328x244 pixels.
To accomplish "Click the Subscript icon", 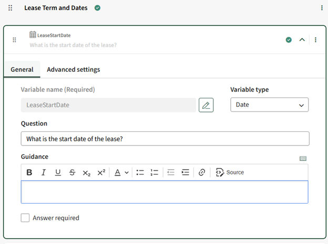I will click(x=87, y=172).
